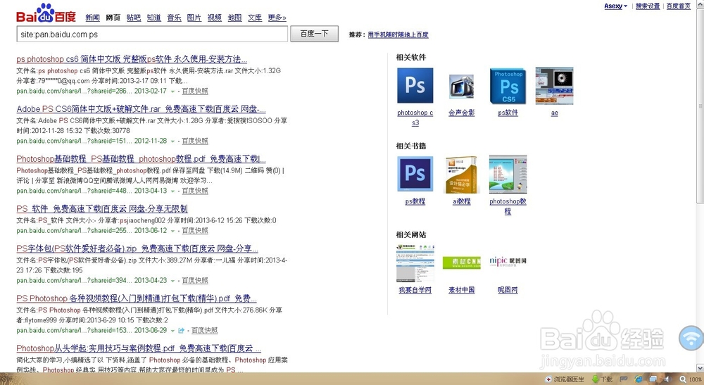Open result 'Photoshop基础教程_PS基础教程'

(x=141, y=159)
